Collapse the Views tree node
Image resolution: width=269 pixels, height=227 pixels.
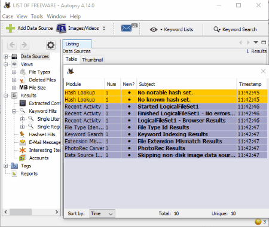pos(6,65)
